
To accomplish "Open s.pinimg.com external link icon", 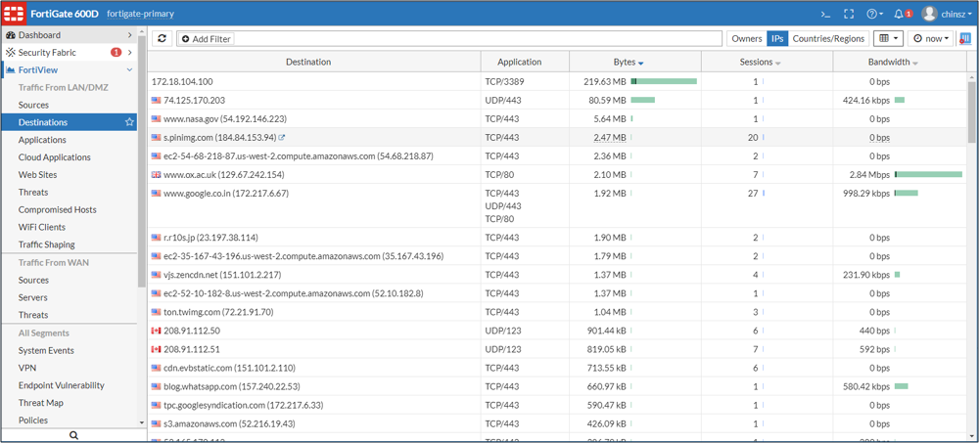I will click(x=282, y=137).
